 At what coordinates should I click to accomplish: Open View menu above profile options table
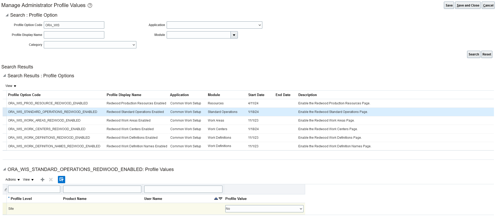(11, 86)
